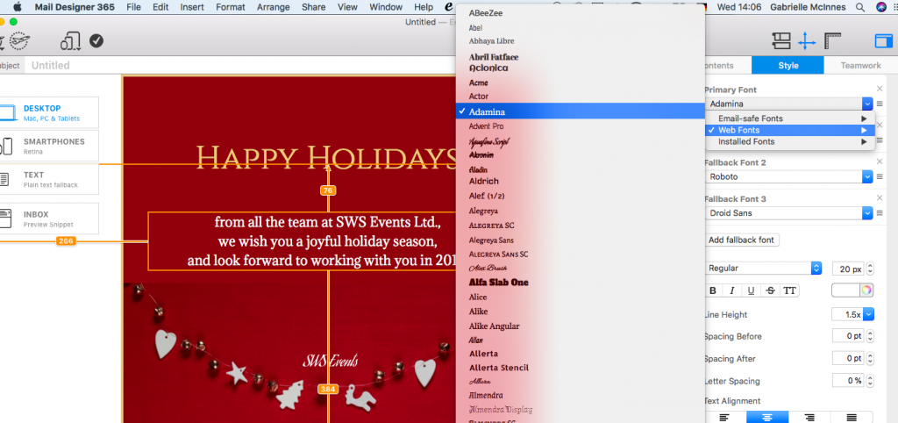Click the send paper-plane icon in toolbar
The width and height of the screenshot is (898, 423).
point(19,41)
